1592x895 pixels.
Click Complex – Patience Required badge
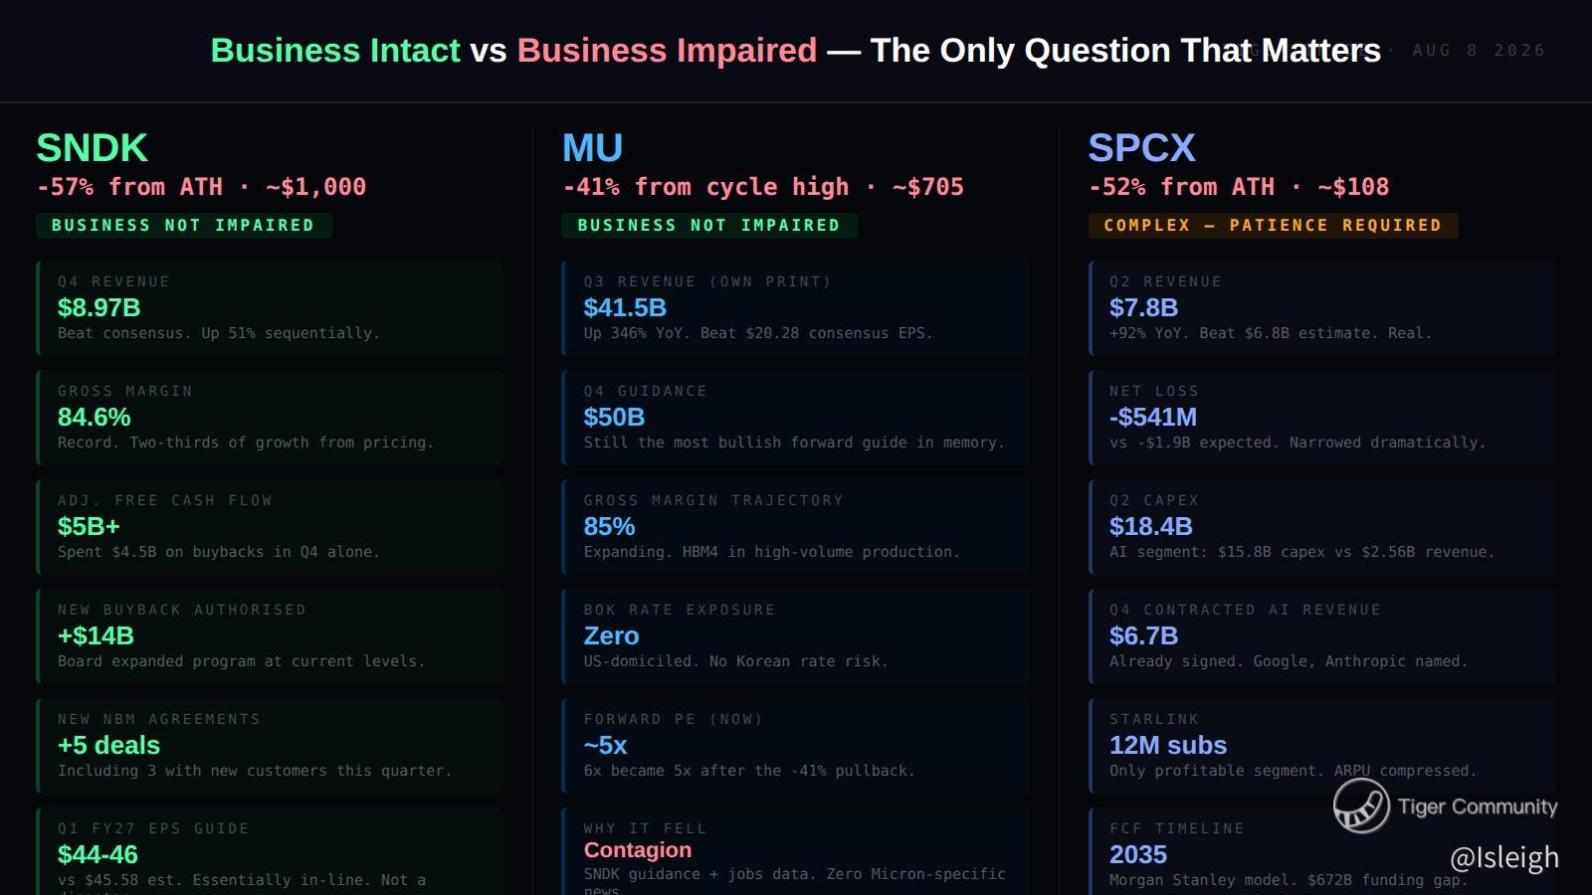[1274, 226]
